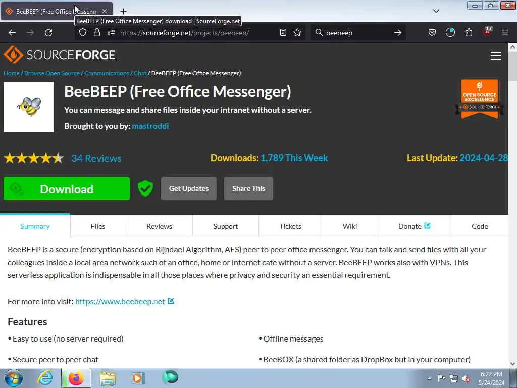Click the Forward navigation arrow
The width and height of the screenshot is (517, 388).
tap(30, 33)
